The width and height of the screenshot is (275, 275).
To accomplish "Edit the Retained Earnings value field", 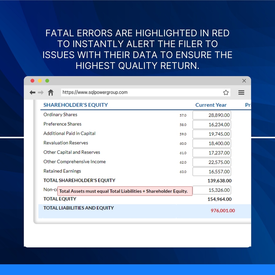I will pyautogui.click(x=212, y=172).
